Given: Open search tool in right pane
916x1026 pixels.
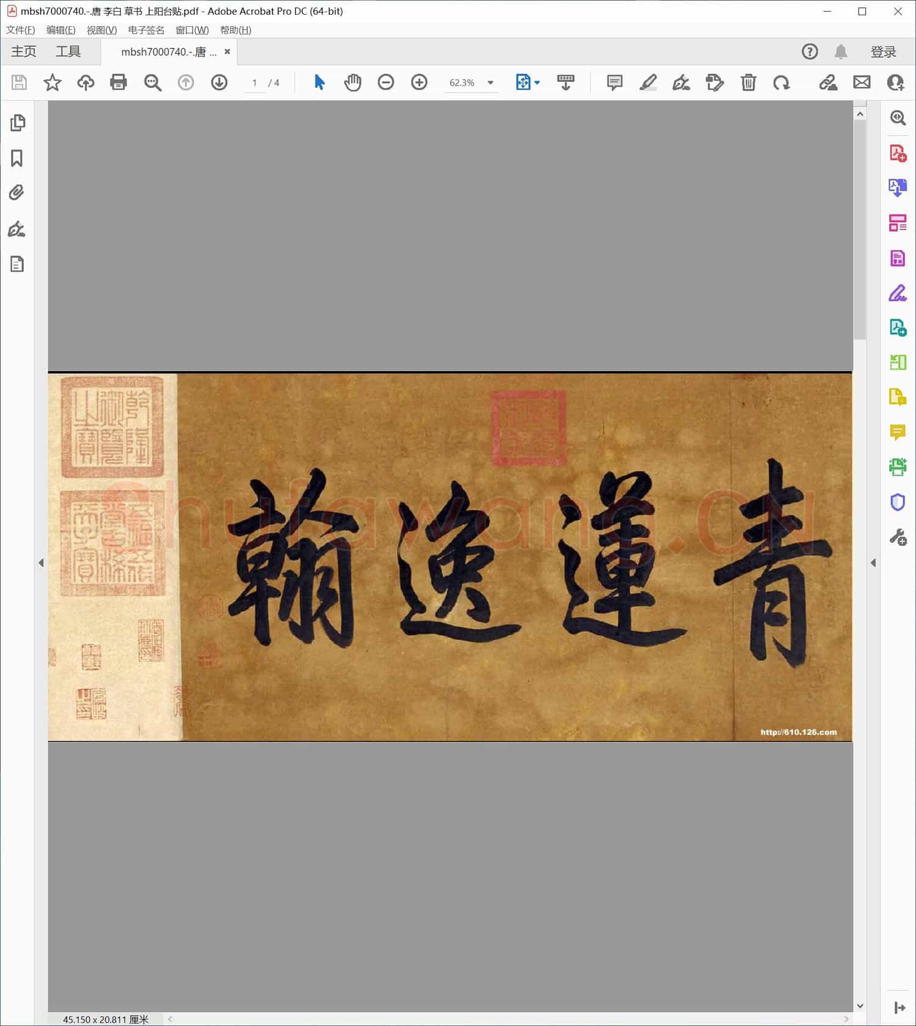Looking at the screenshot, I should (x=898, y=118).
